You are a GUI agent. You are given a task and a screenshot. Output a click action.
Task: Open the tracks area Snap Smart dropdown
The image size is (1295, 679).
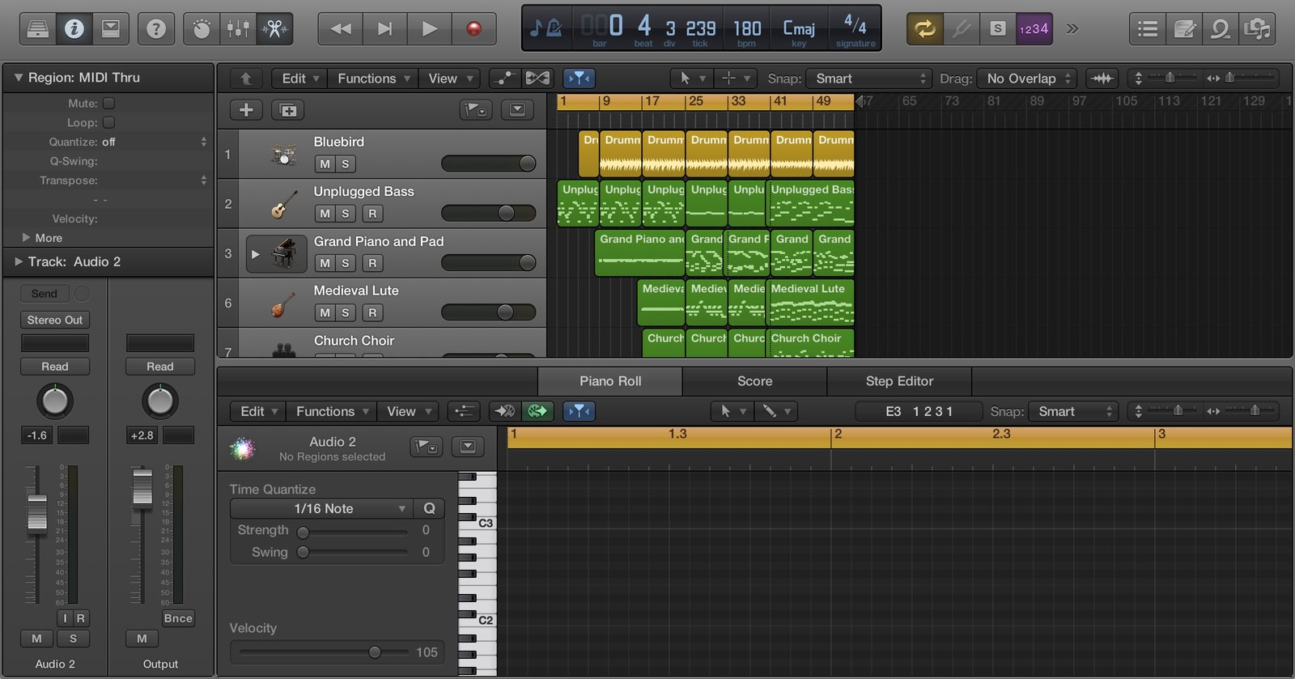coord(870,79)
